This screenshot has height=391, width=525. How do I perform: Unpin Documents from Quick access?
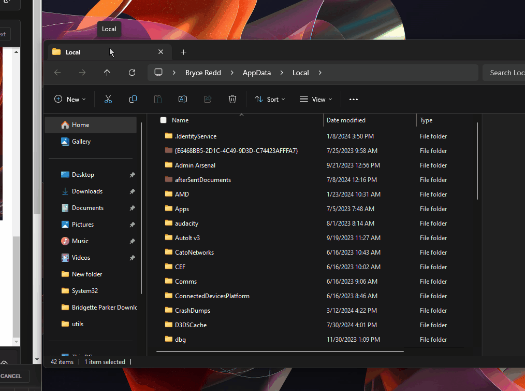(132, 208)
